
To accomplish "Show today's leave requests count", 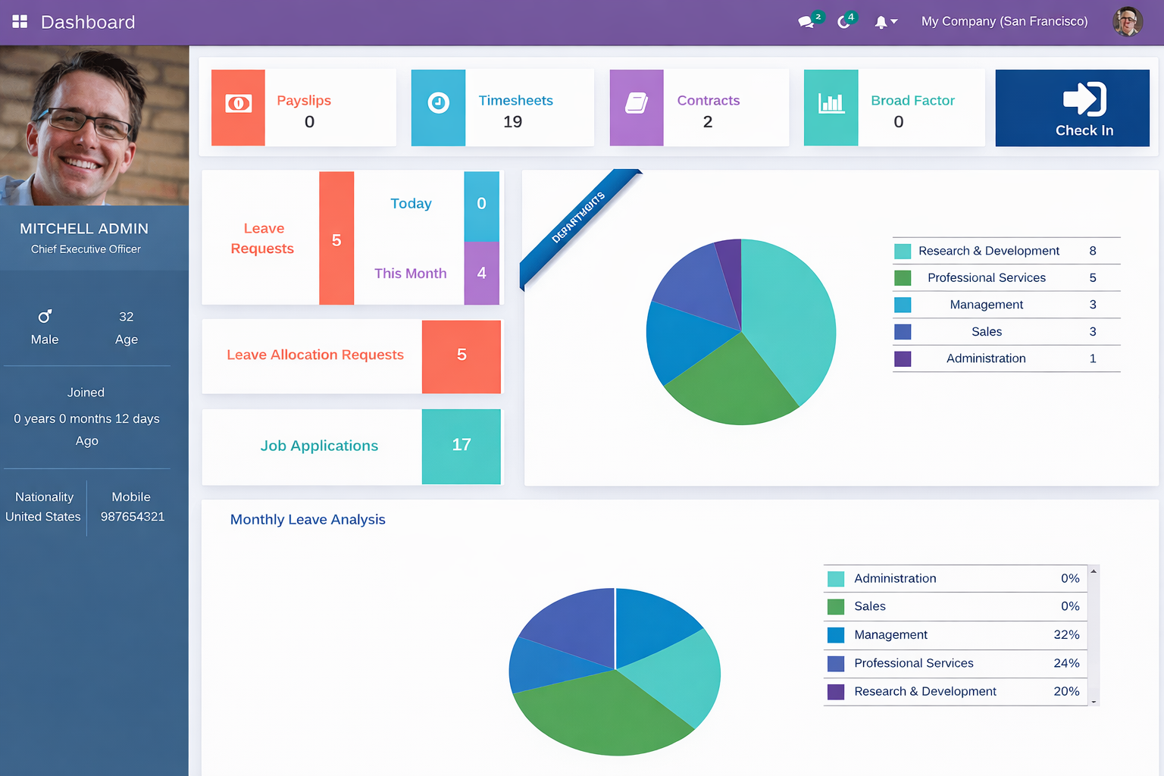I will click(481, 205).
